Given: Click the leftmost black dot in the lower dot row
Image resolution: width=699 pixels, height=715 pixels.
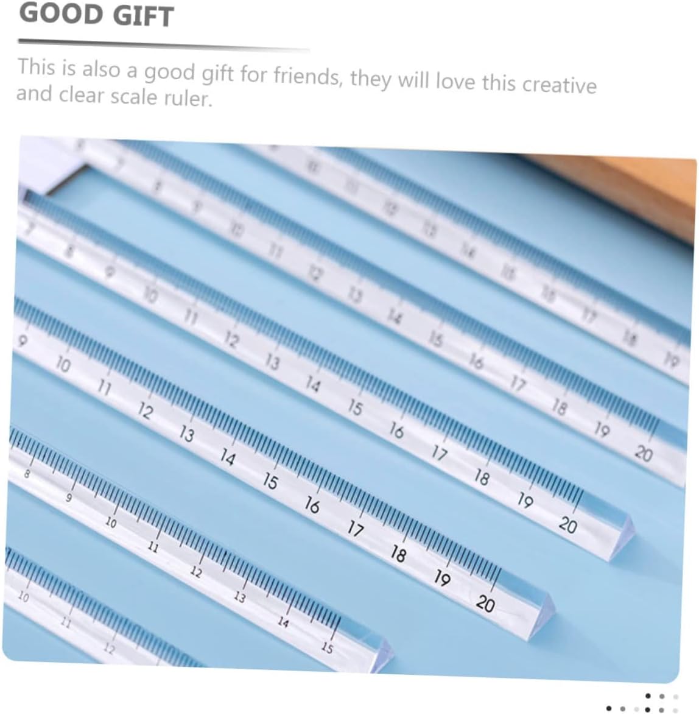Looking at the screenshot, I should tap(609, 709).
